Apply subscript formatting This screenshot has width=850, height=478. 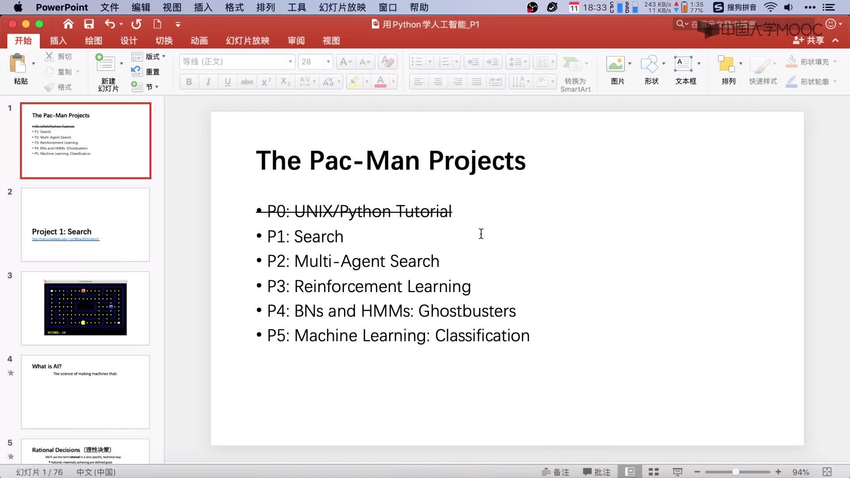286,82
